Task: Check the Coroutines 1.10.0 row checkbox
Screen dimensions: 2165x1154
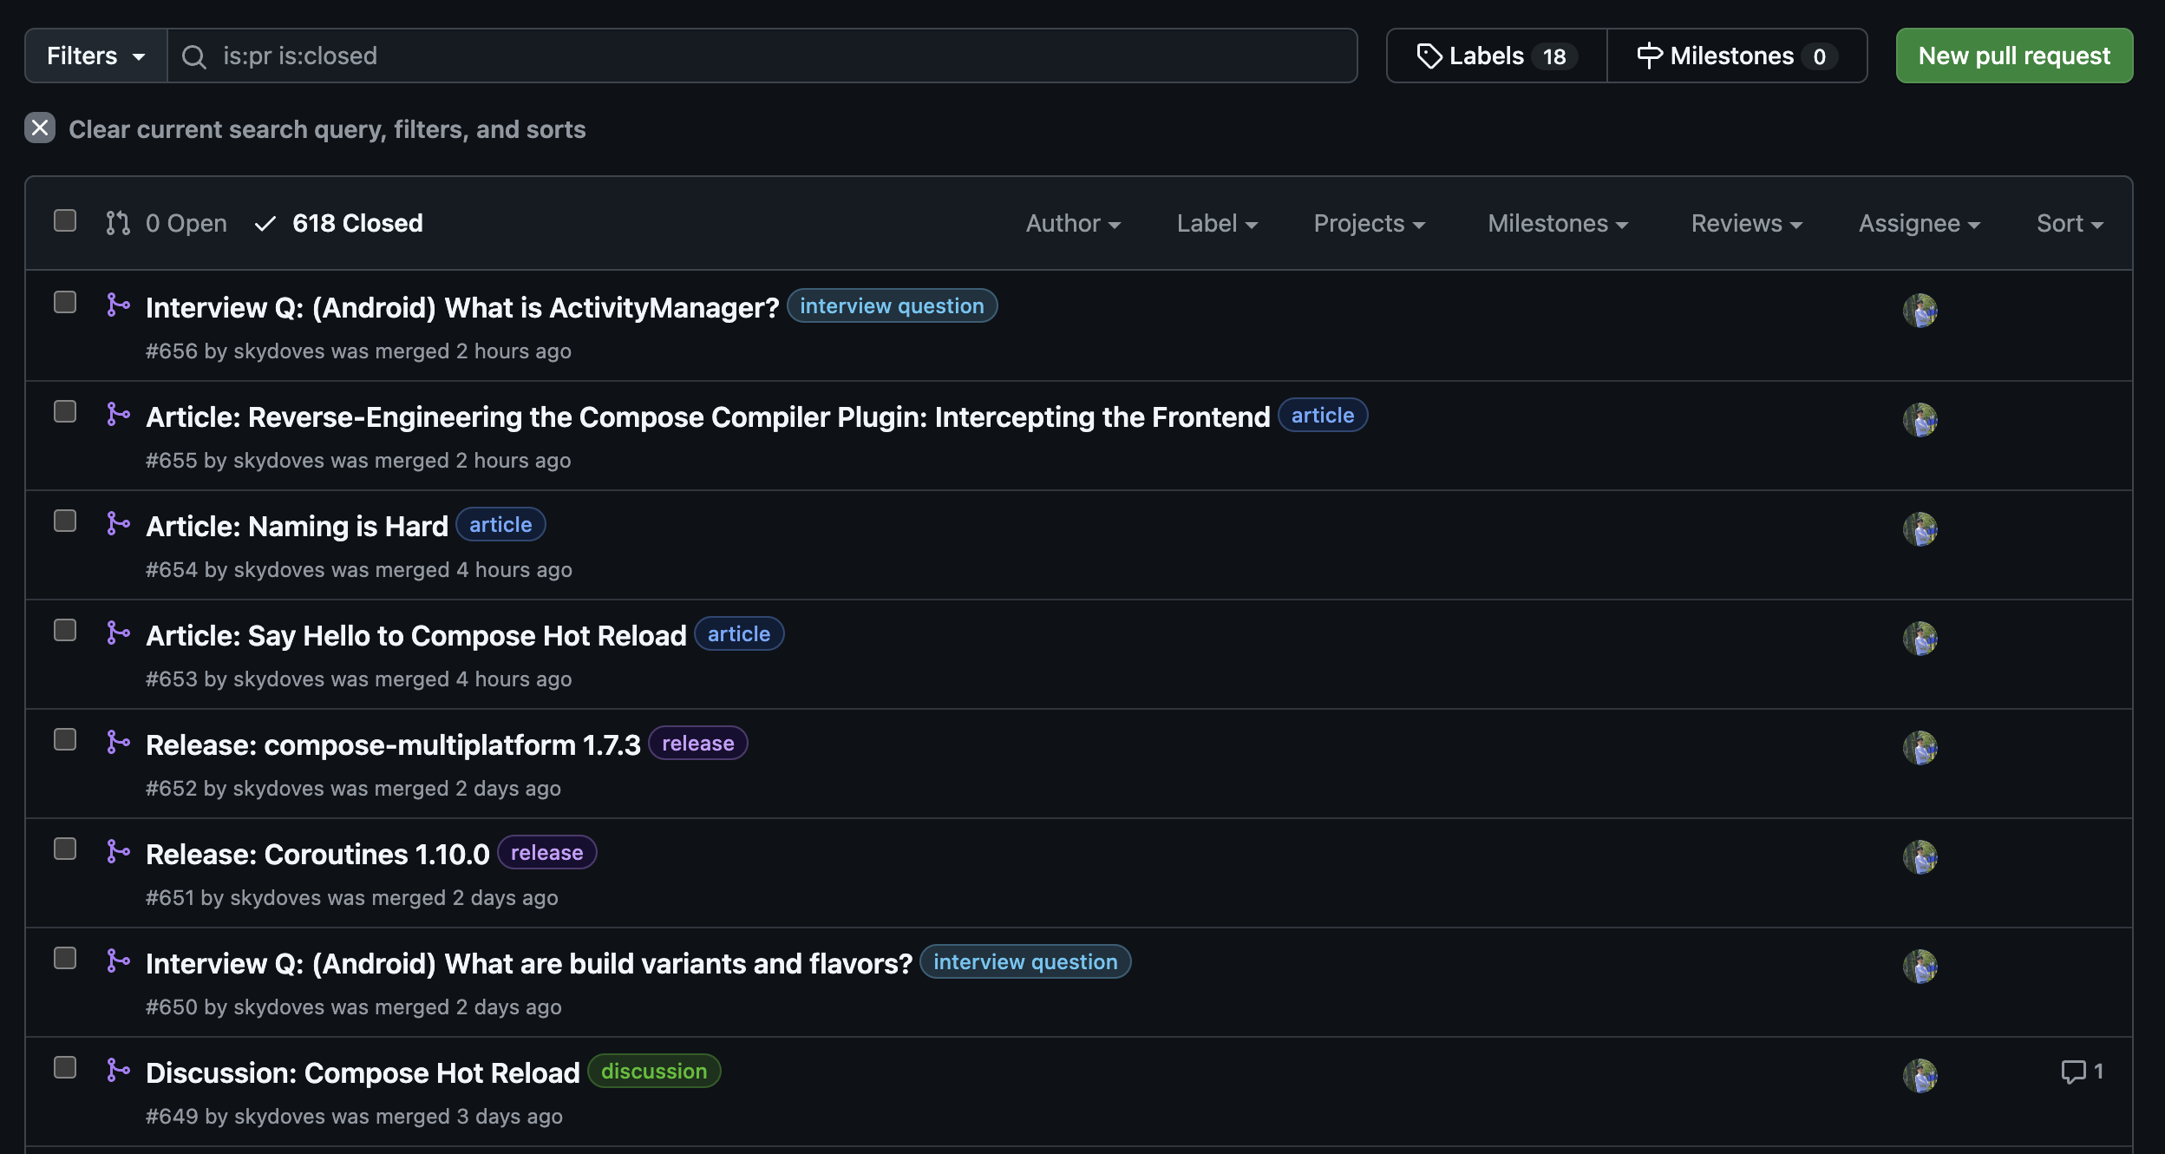Action: point(65,849)
